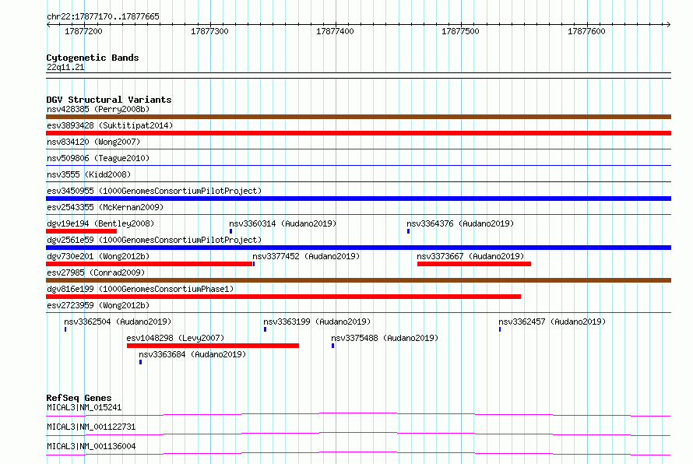
Task: Click the nsv3362504 (Audano2019) label
Action: pyautogui.click(x=118, y=322)
